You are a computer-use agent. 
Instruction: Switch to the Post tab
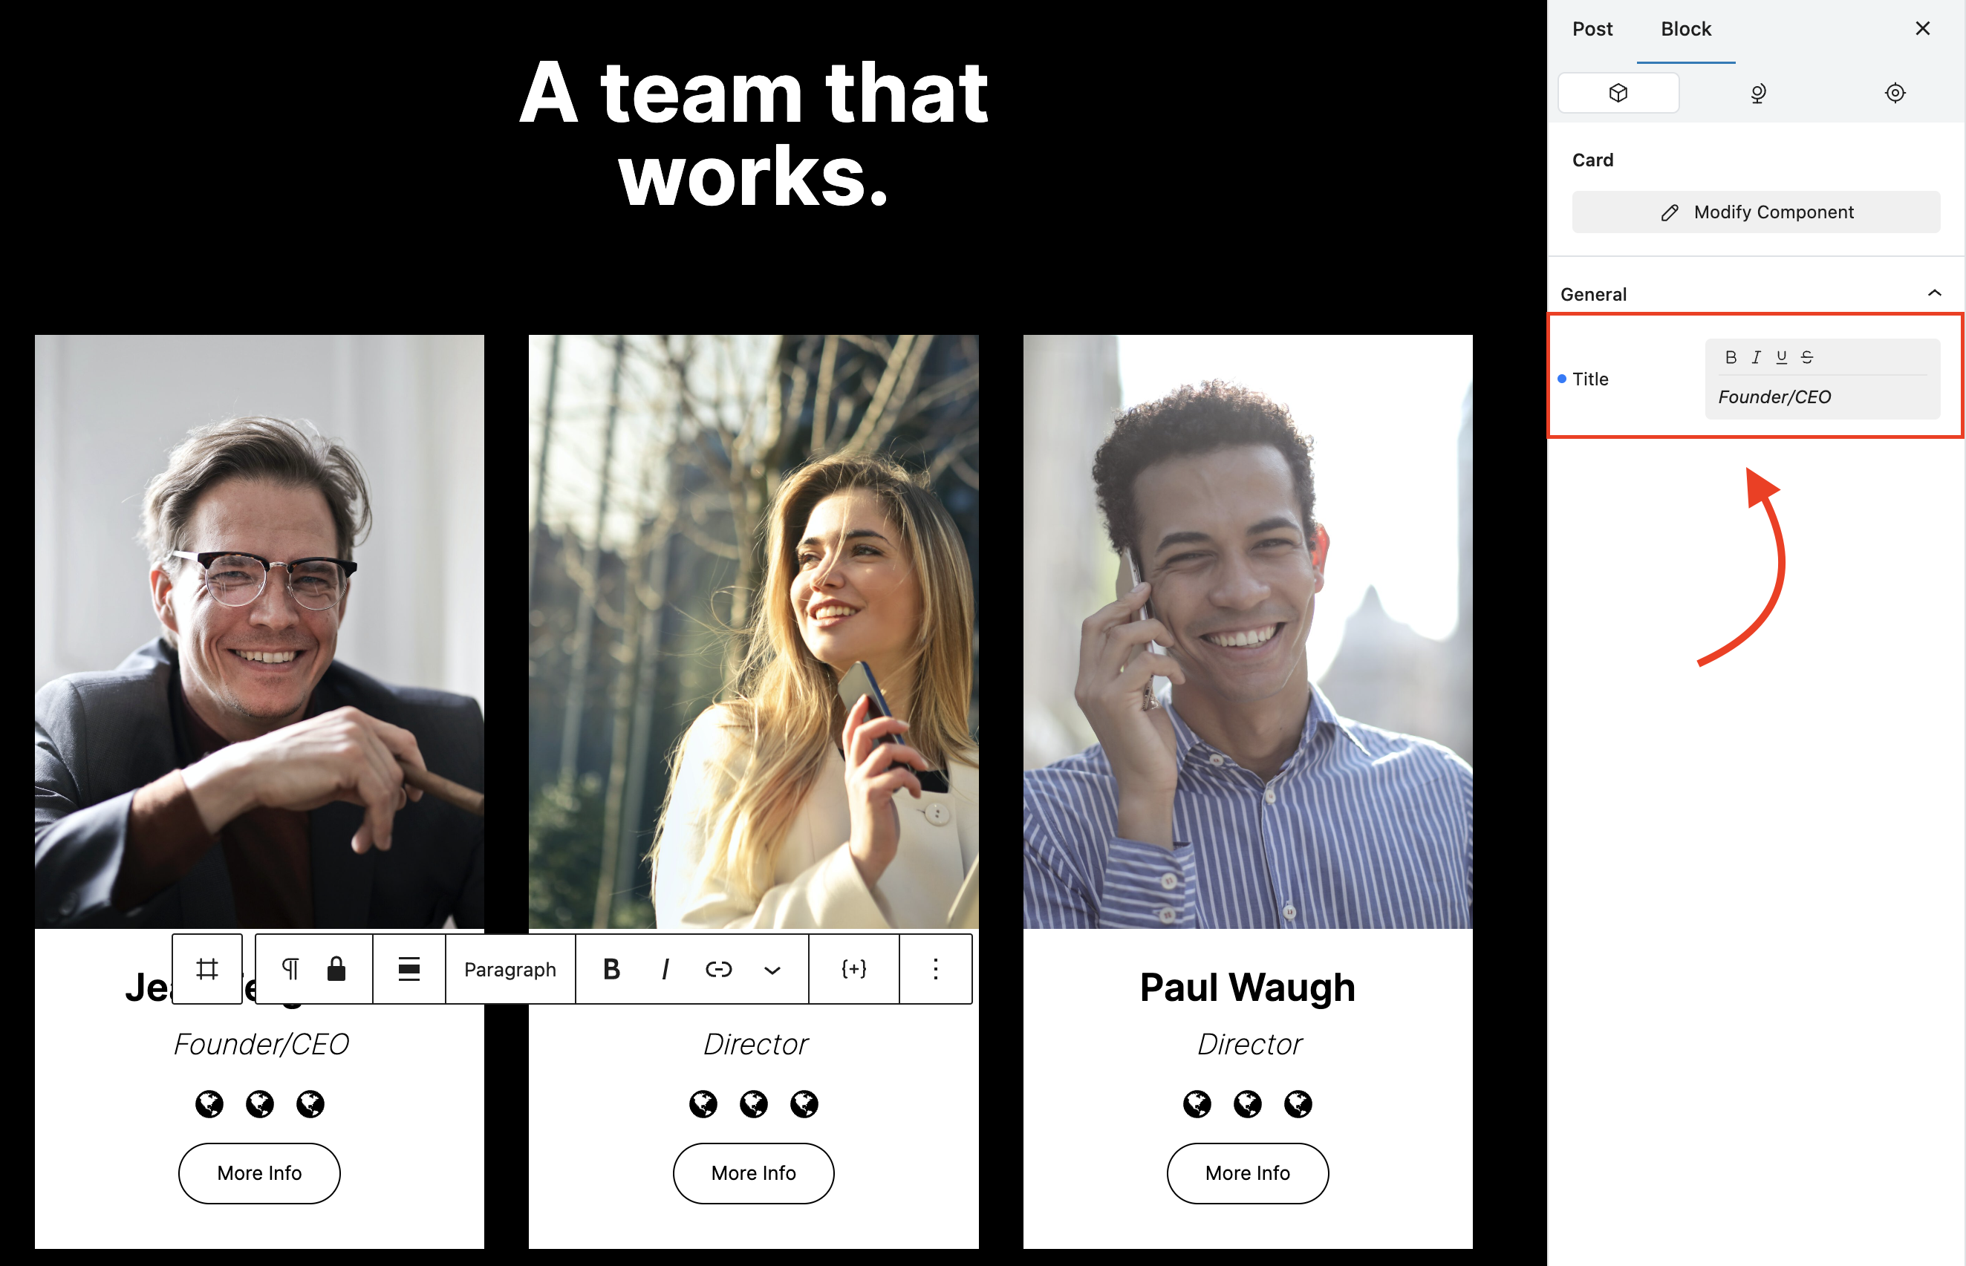click(x=1592, y=29)
